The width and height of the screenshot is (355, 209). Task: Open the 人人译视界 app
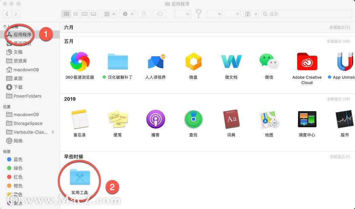(156, 61)
